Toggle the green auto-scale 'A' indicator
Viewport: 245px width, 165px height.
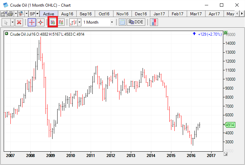(x=226, y=33)
